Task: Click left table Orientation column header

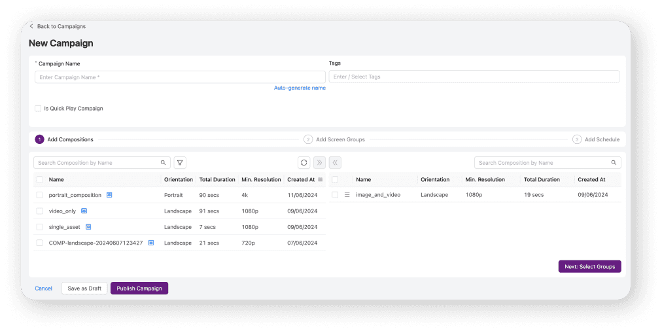Action: (x=179, y=179)
